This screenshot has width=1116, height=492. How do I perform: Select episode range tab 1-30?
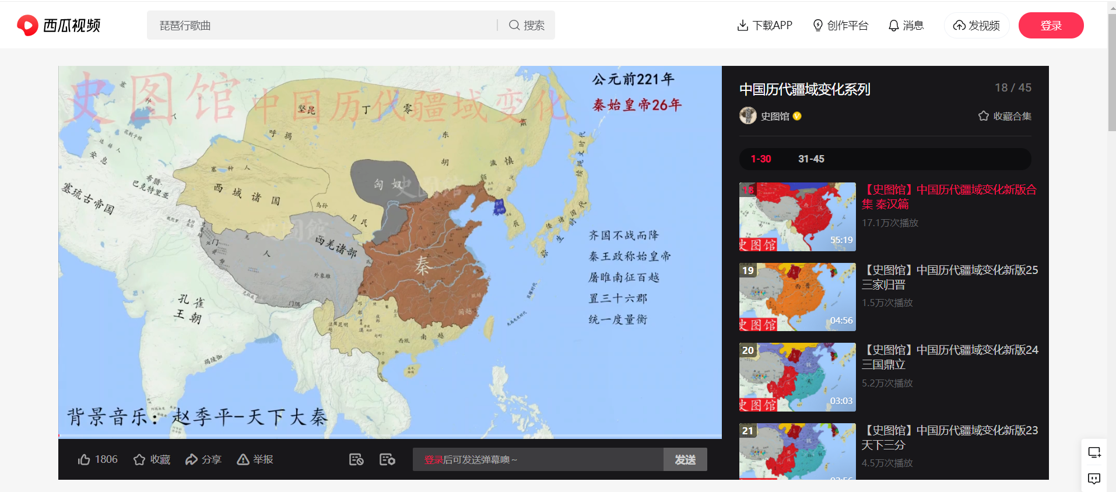[761, 159]
